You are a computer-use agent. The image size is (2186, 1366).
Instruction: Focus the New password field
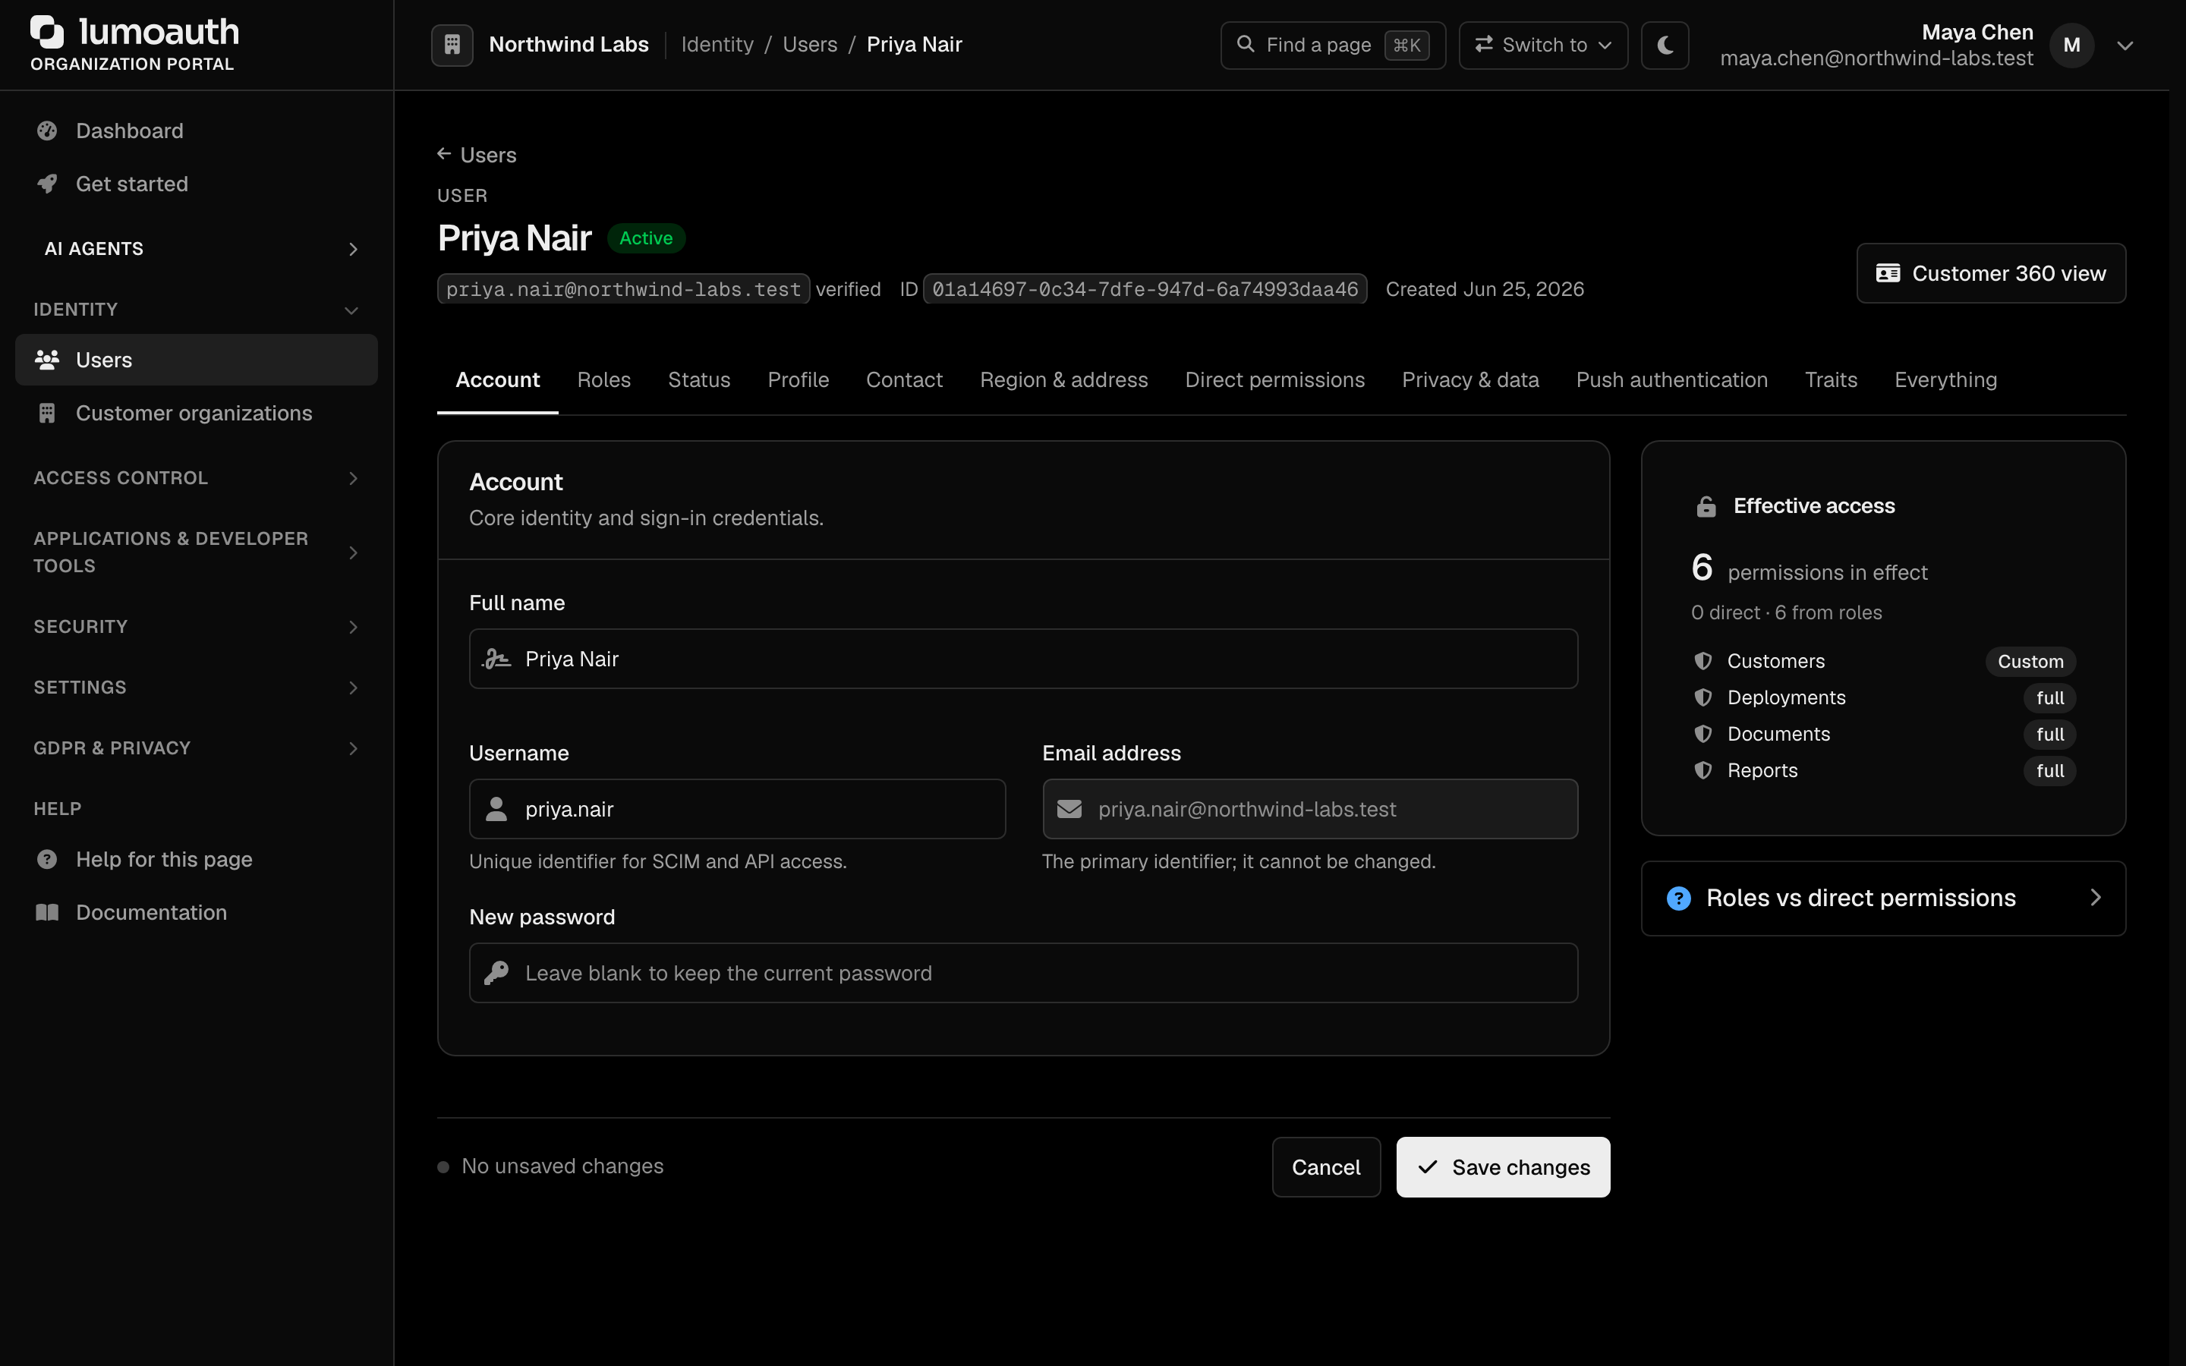1022,973
